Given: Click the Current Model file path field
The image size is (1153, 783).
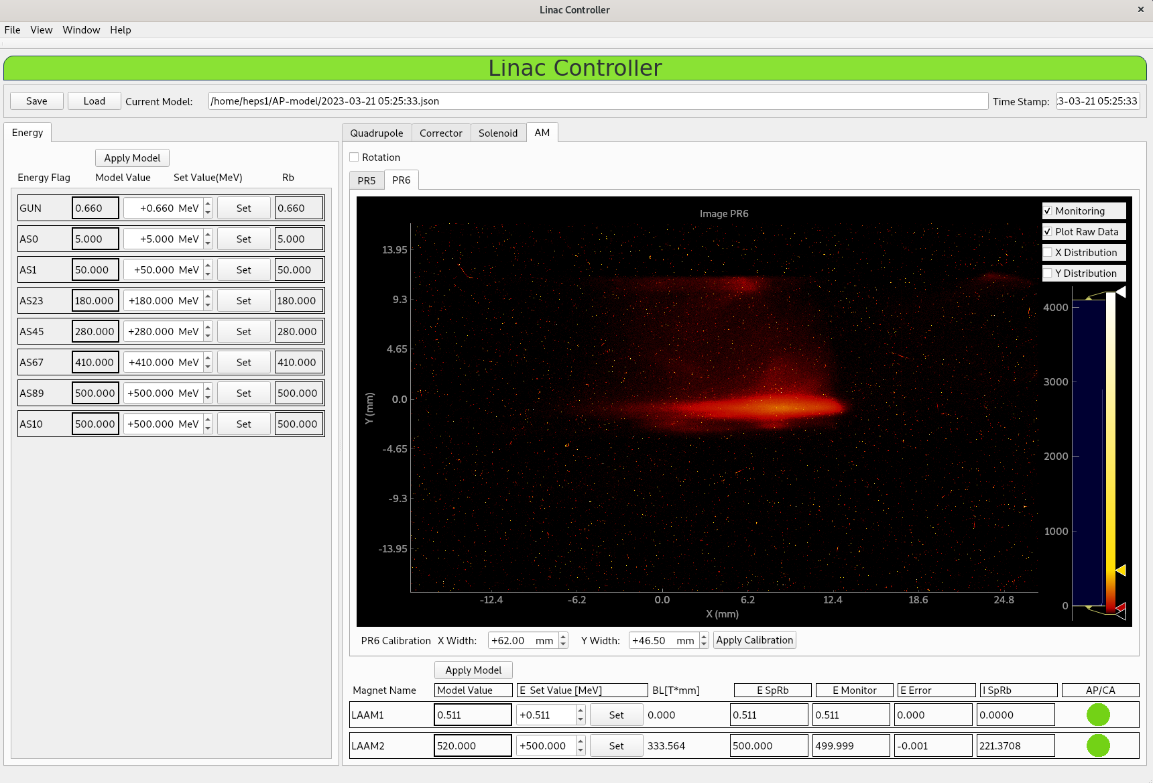Looking at the screenshot, I should [597, 101].
